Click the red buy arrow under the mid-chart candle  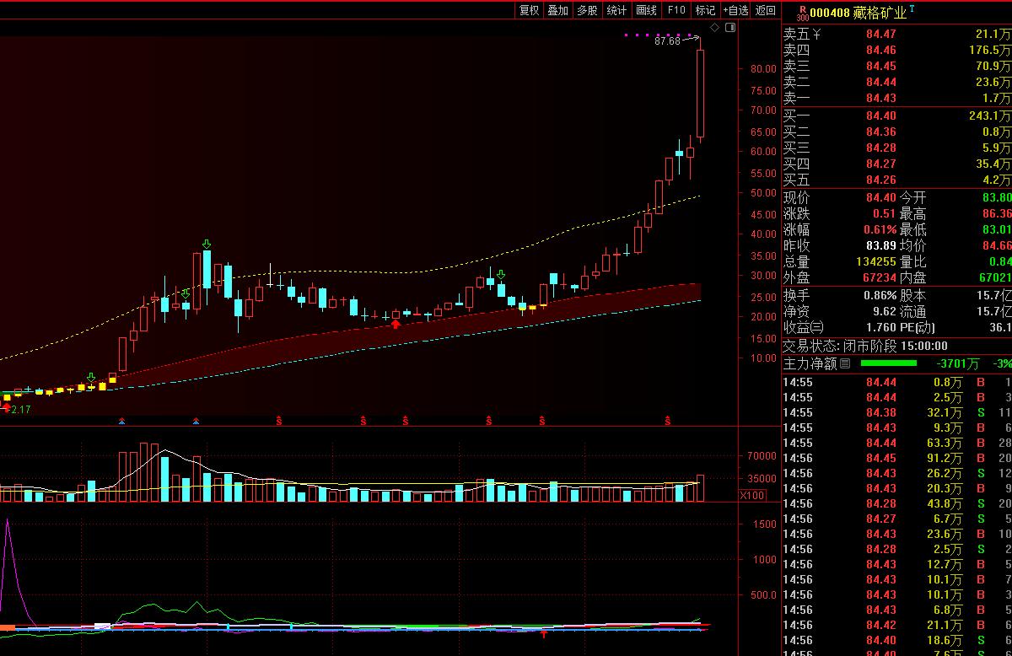point(396,323)
